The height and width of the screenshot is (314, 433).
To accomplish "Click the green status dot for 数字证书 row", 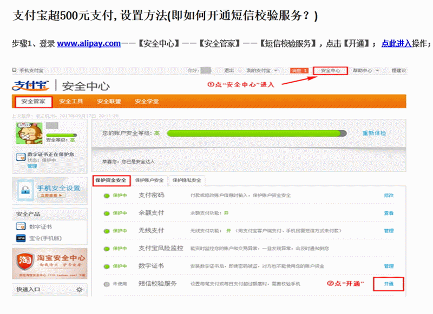I will click(x=107, y=266).
